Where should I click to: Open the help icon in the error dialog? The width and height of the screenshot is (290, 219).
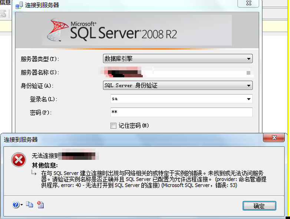[x=16, y=205]
